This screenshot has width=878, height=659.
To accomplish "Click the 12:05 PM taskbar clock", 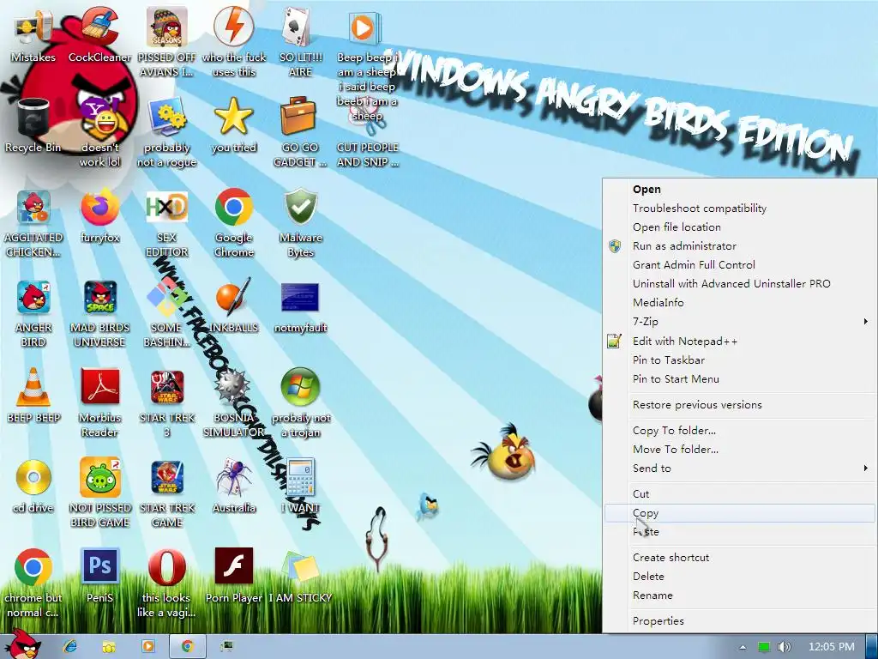I will point(832,647).
